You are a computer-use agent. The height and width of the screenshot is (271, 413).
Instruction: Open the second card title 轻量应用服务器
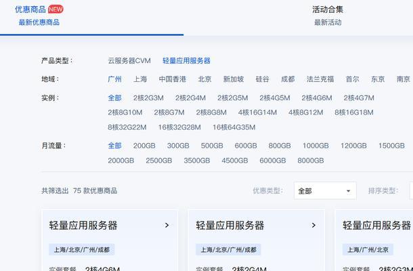(230, 226)
